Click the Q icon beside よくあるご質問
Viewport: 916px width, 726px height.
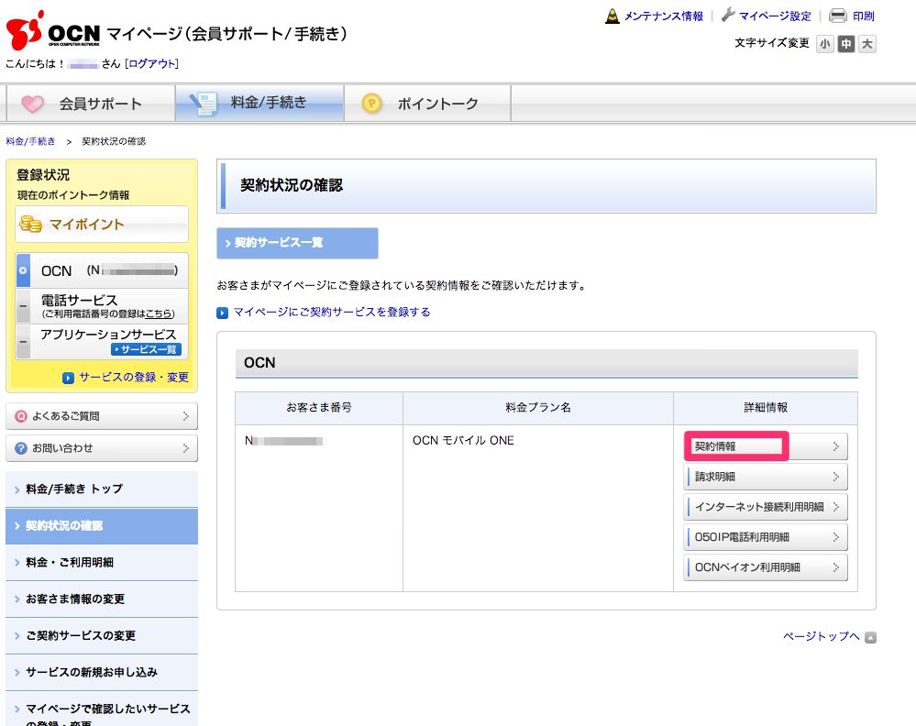click(x=21, y=416)
